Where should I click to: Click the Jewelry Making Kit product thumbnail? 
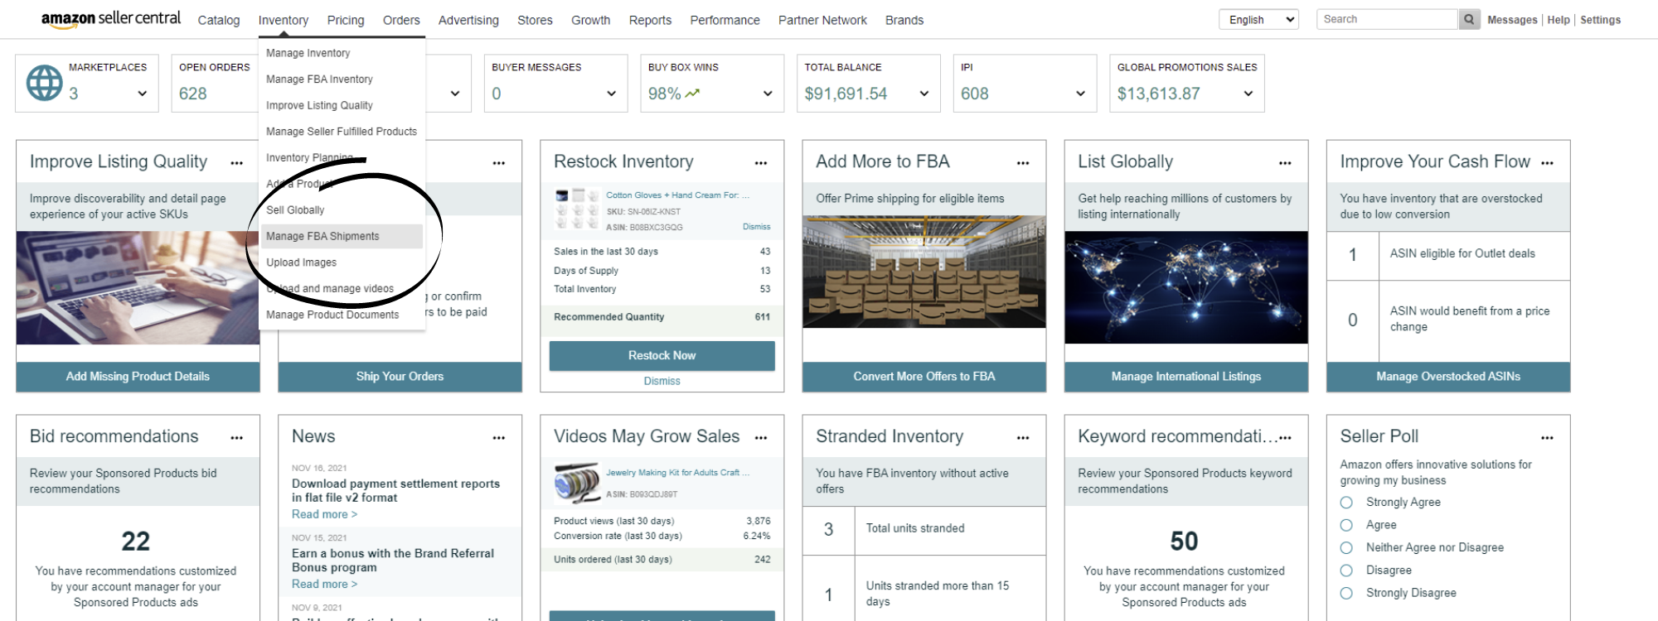576,484
